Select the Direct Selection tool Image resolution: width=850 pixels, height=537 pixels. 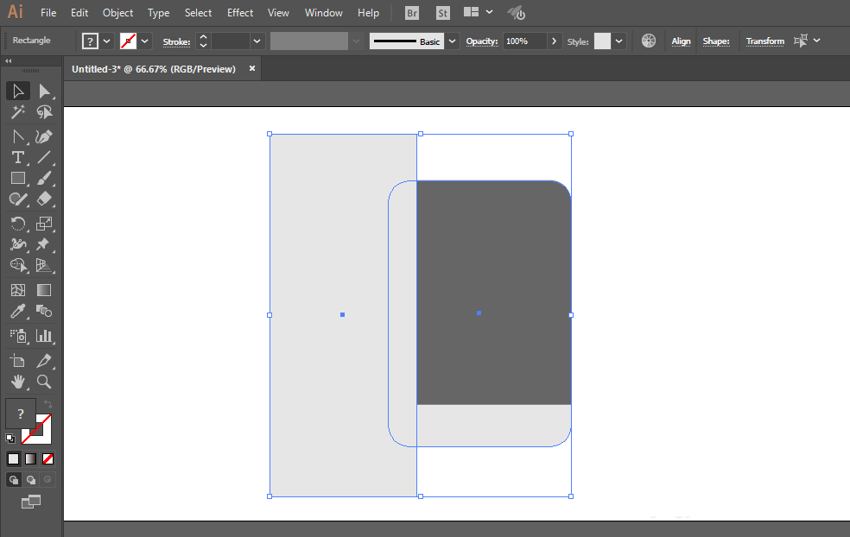click(x=44, y=92)
